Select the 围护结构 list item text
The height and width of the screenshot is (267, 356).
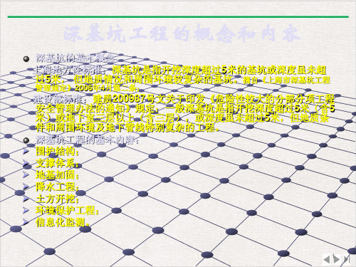coord(58,152)
